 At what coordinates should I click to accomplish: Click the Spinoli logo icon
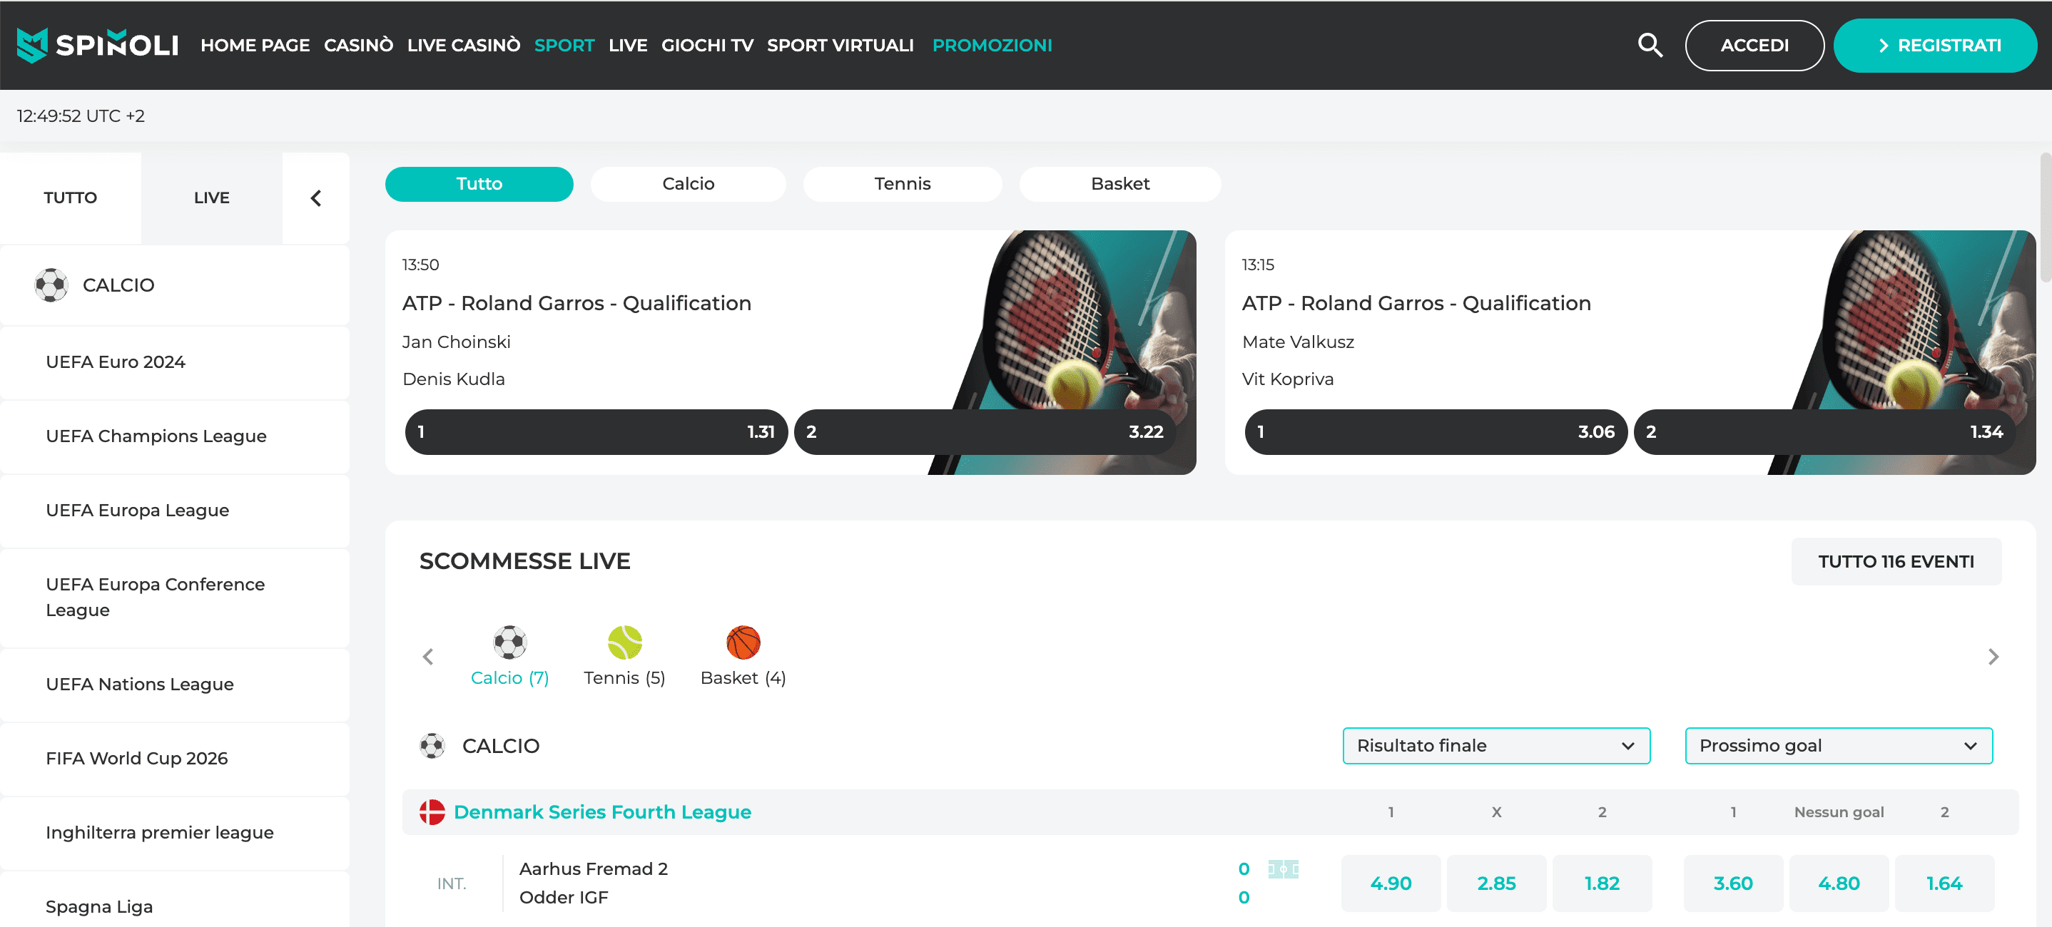click(x=31, y=46)
